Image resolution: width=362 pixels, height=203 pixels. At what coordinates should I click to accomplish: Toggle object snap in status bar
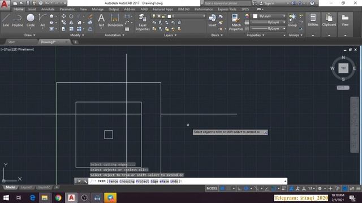[x=274, y=188]
